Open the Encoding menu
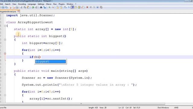193x109 pixels. 22,4
